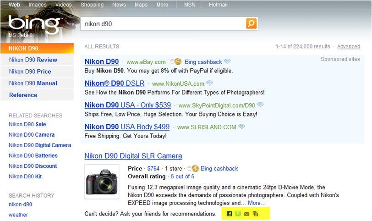Open Nikon D90 Manual in the sidebar
Screen dimensions: 372x221
point(33,83)
